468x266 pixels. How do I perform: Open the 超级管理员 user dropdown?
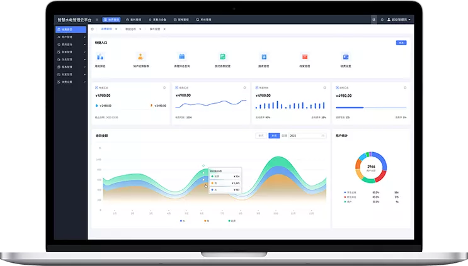[399, 19]
